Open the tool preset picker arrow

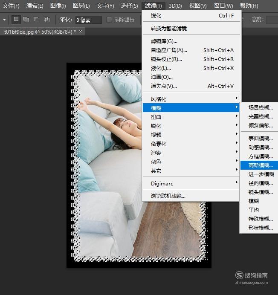(4, 20)
